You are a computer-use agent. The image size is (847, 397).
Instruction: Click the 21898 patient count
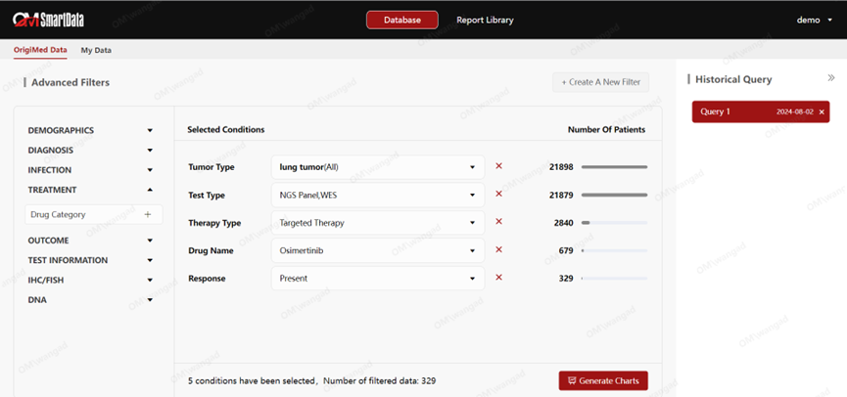pyautogui.click(x=561, y=167)
